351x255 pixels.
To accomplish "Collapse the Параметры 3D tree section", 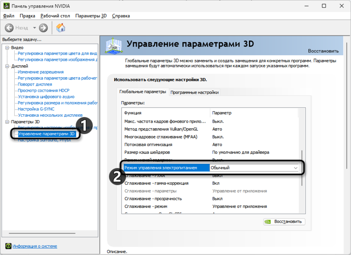I will pos(7,122).
